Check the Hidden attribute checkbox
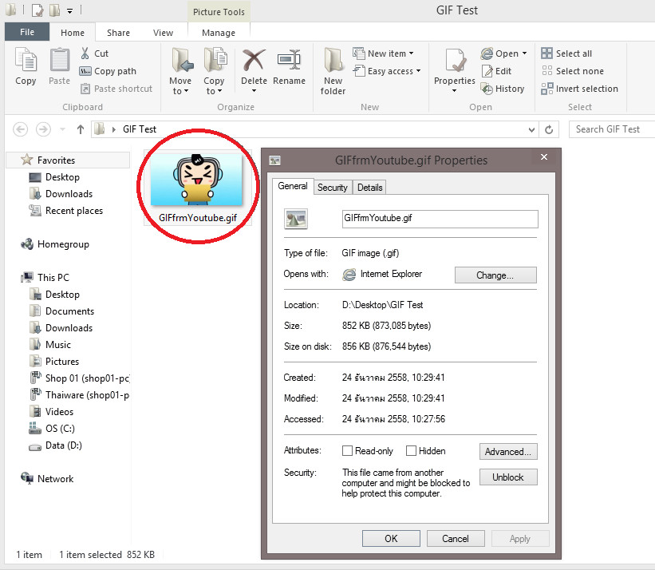The height and width of the screenshot is (570, 655). coord(411,450)
